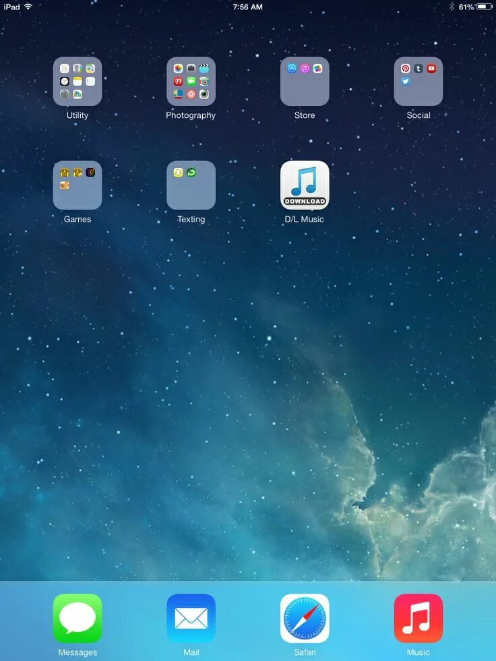The image size is (496, 661).
Task: Tap the Social folder label
Action: (418, 115)
